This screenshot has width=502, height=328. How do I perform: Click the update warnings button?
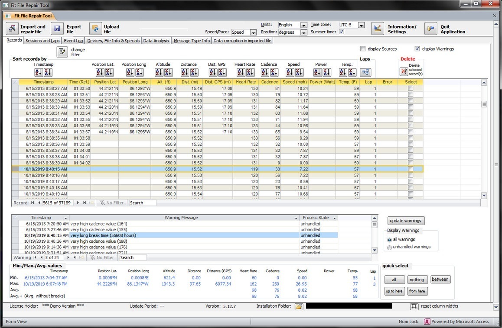pos(406,221)
